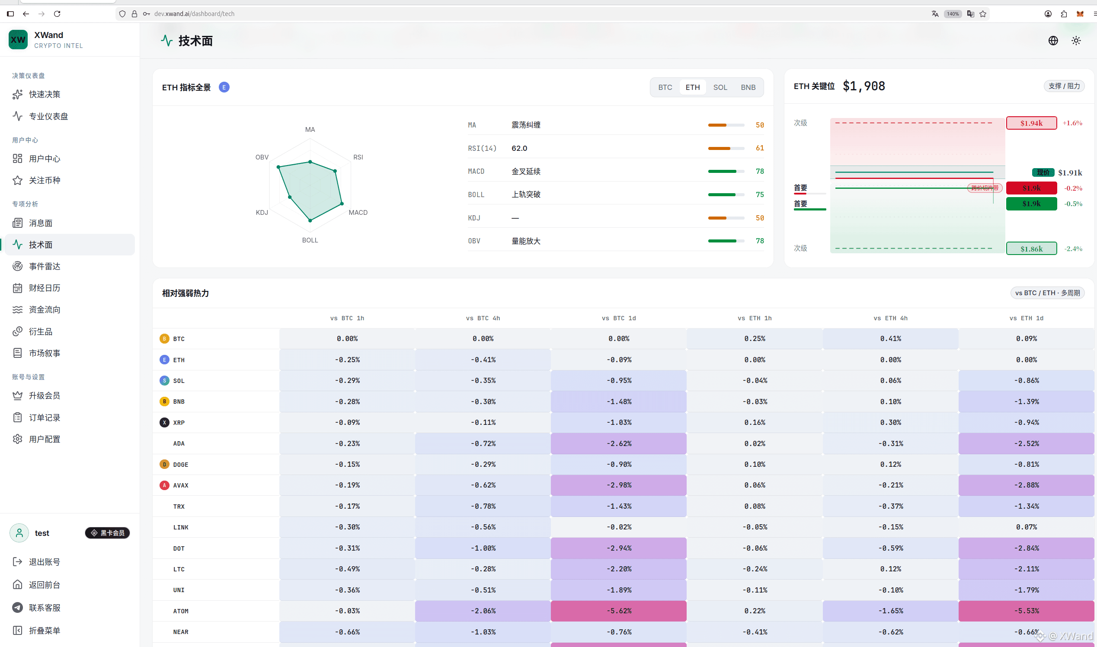Click the vs BTC / ETH · 多周期 pill
This screenshot has width=1097, height=647.
1047,293
